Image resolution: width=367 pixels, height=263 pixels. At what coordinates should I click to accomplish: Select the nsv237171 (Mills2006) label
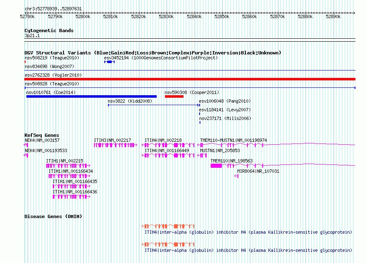(225, 118)
